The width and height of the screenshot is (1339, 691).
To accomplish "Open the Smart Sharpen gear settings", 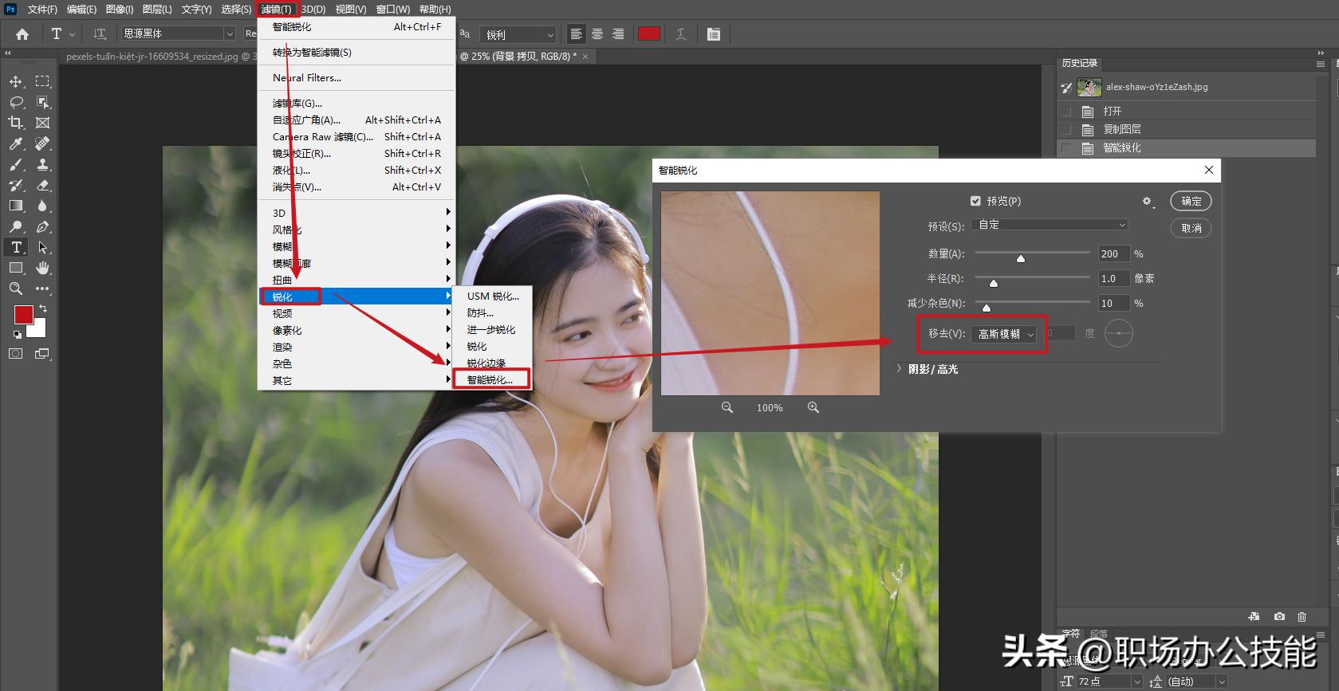I will 1147,202.
